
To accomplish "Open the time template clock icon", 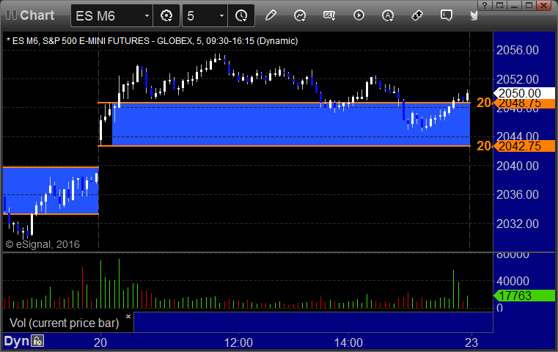I will pyautogui.click(x=241, y=15).
